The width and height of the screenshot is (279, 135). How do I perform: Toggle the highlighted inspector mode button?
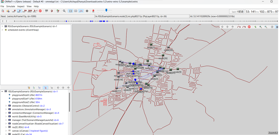tap(45, 88)
